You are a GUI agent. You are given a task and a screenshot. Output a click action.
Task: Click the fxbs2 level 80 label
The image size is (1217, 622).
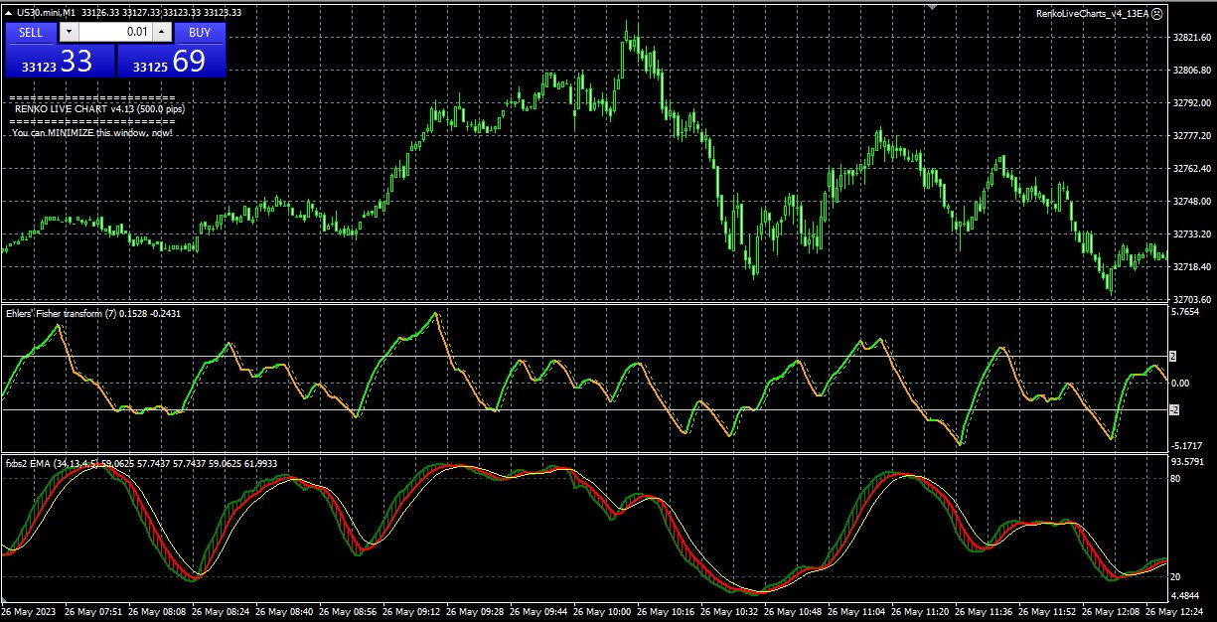click(1176, 479)
